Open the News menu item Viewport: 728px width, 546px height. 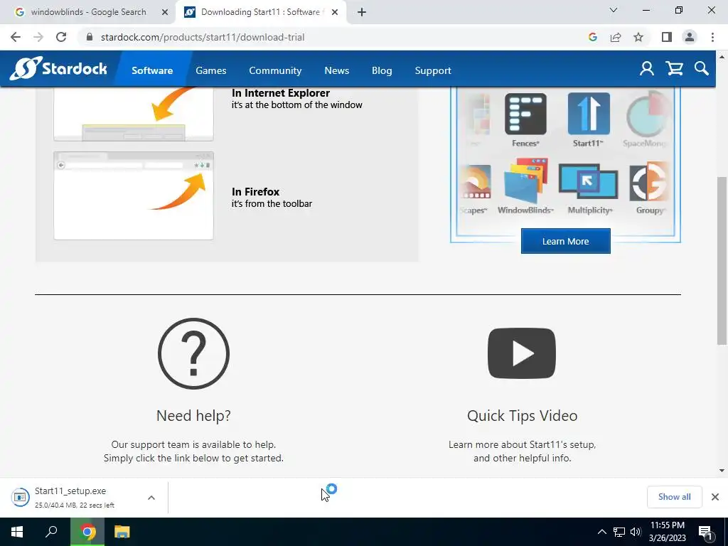(x=336, y=70)
